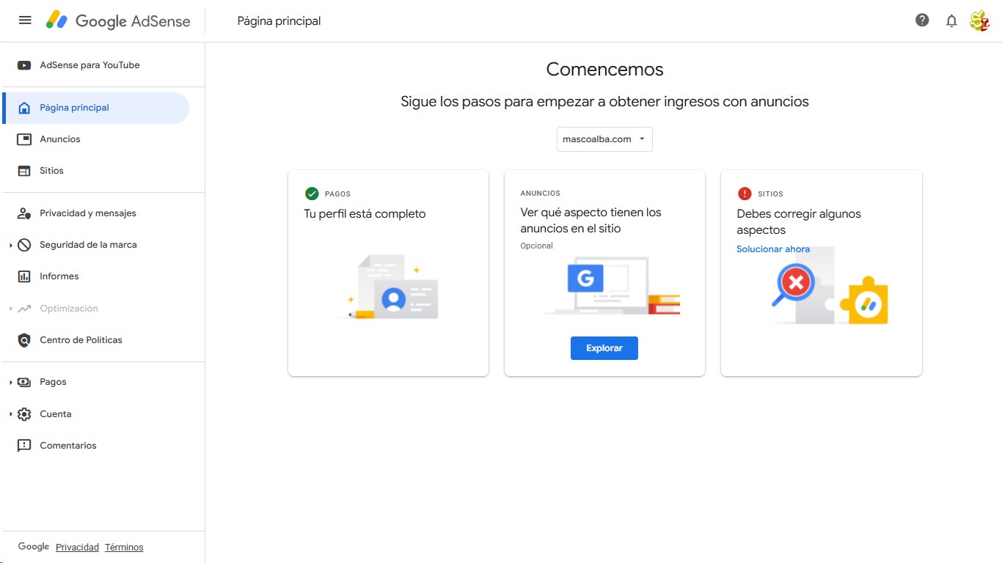Click the Pagos money icon

pyautogui.click(x=24, y=382)
